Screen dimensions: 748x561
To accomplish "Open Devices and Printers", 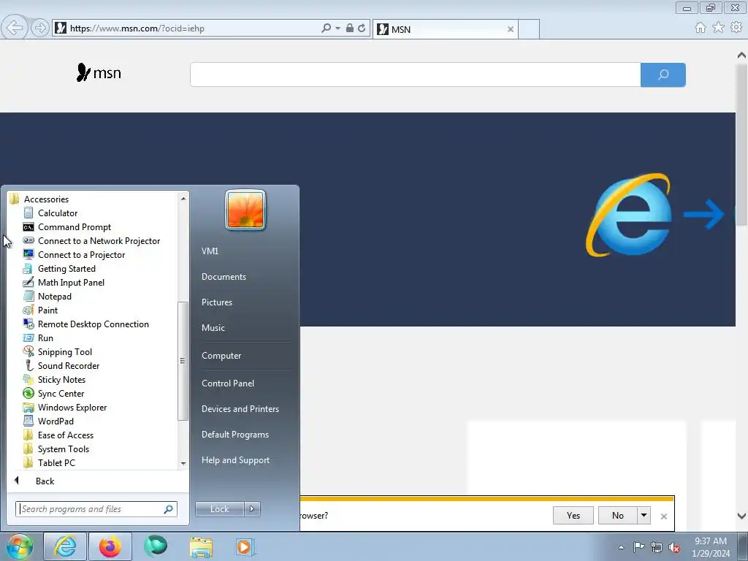I will (240, 409).
